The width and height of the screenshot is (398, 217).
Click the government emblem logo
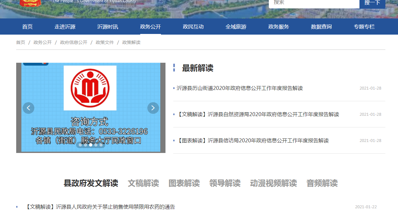pos(30,3)
